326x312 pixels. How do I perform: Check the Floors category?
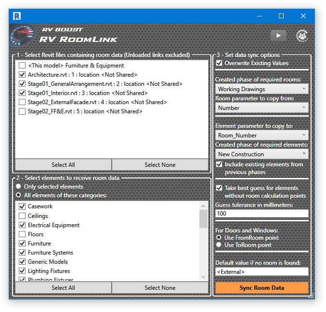click(x=22, y=234)
